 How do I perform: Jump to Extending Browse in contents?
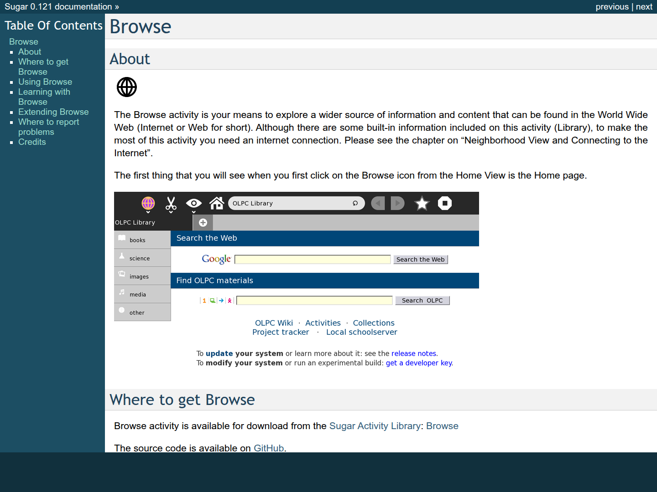pyautogui.click(x=53, y=112)
